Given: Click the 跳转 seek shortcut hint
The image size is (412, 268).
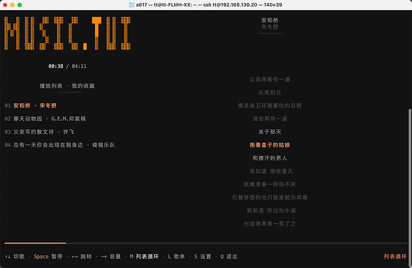Looking at the screenshot, I should [82, 257].
